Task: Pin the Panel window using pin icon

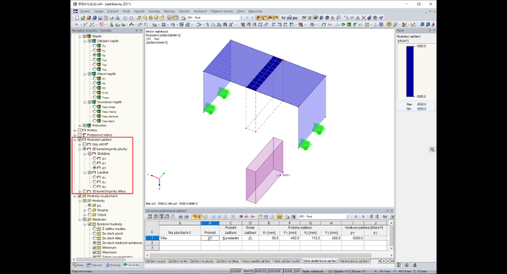Action: tap(430, 31)
